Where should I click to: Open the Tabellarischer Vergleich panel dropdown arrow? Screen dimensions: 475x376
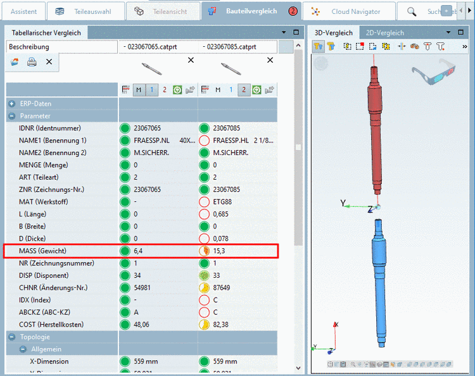click(284, 32)
